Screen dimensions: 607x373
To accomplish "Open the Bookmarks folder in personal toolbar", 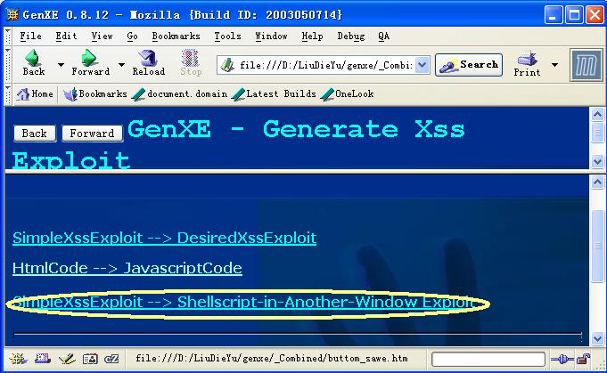I will point(95,94).
